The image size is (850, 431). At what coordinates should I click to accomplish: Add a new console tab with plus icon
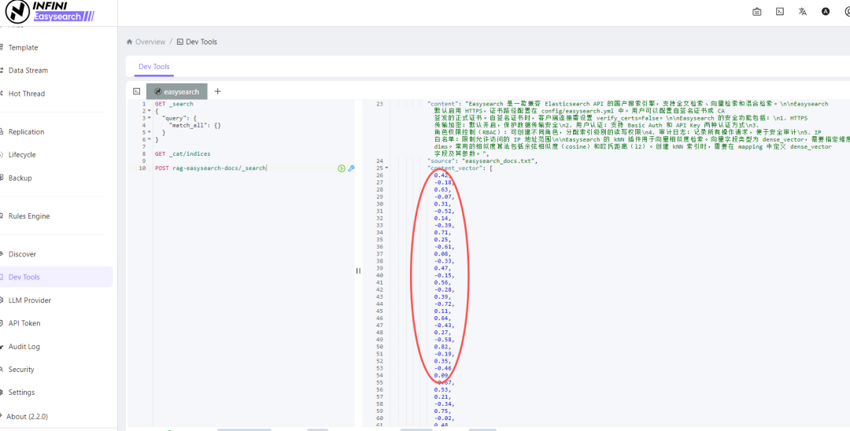pos(217,91)
